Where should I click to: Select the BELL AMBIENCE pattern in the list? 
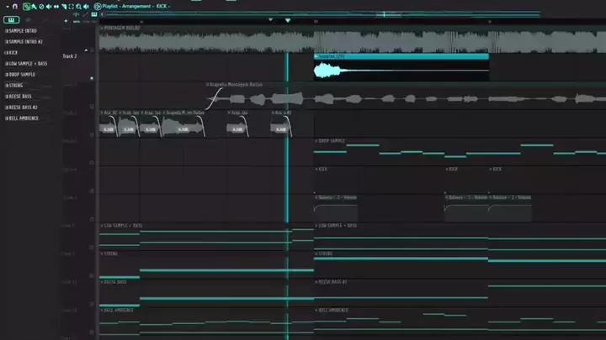(22, 118)
